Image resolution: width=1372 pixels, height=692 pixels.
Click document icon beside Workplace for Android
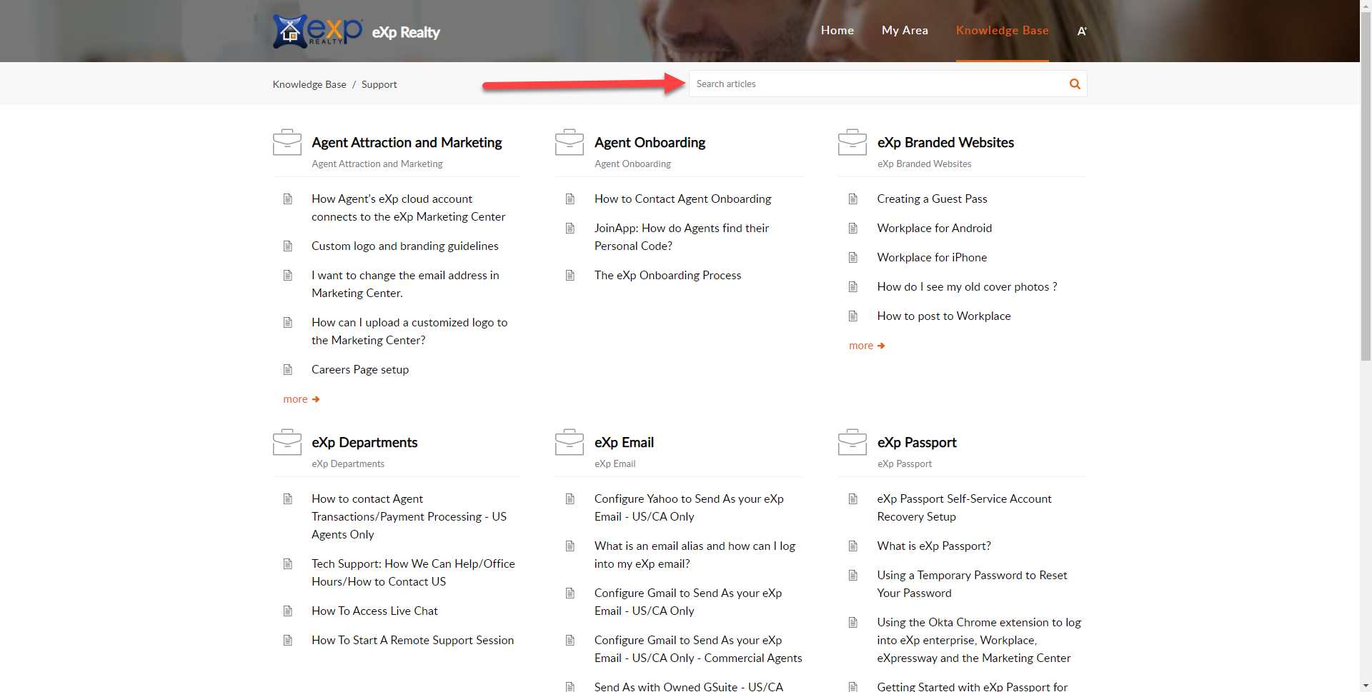coord(853,228)
